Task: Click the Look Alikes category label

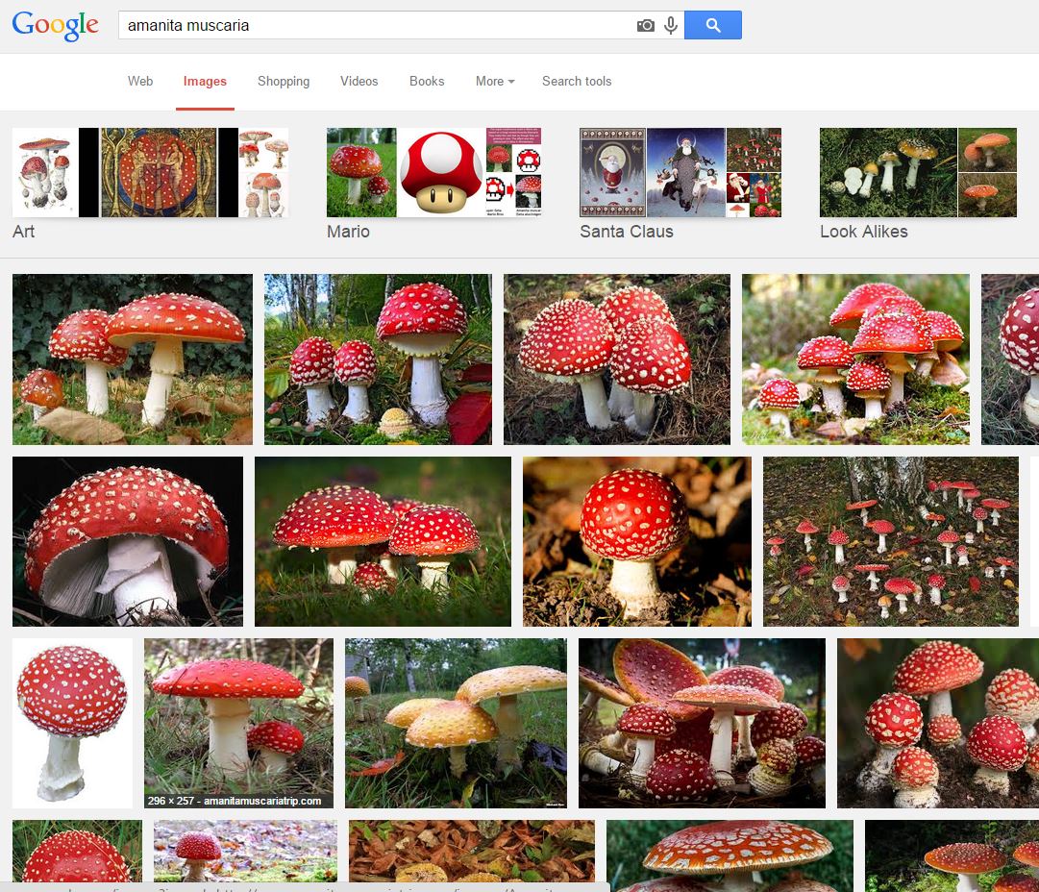Action: point(863,232)
